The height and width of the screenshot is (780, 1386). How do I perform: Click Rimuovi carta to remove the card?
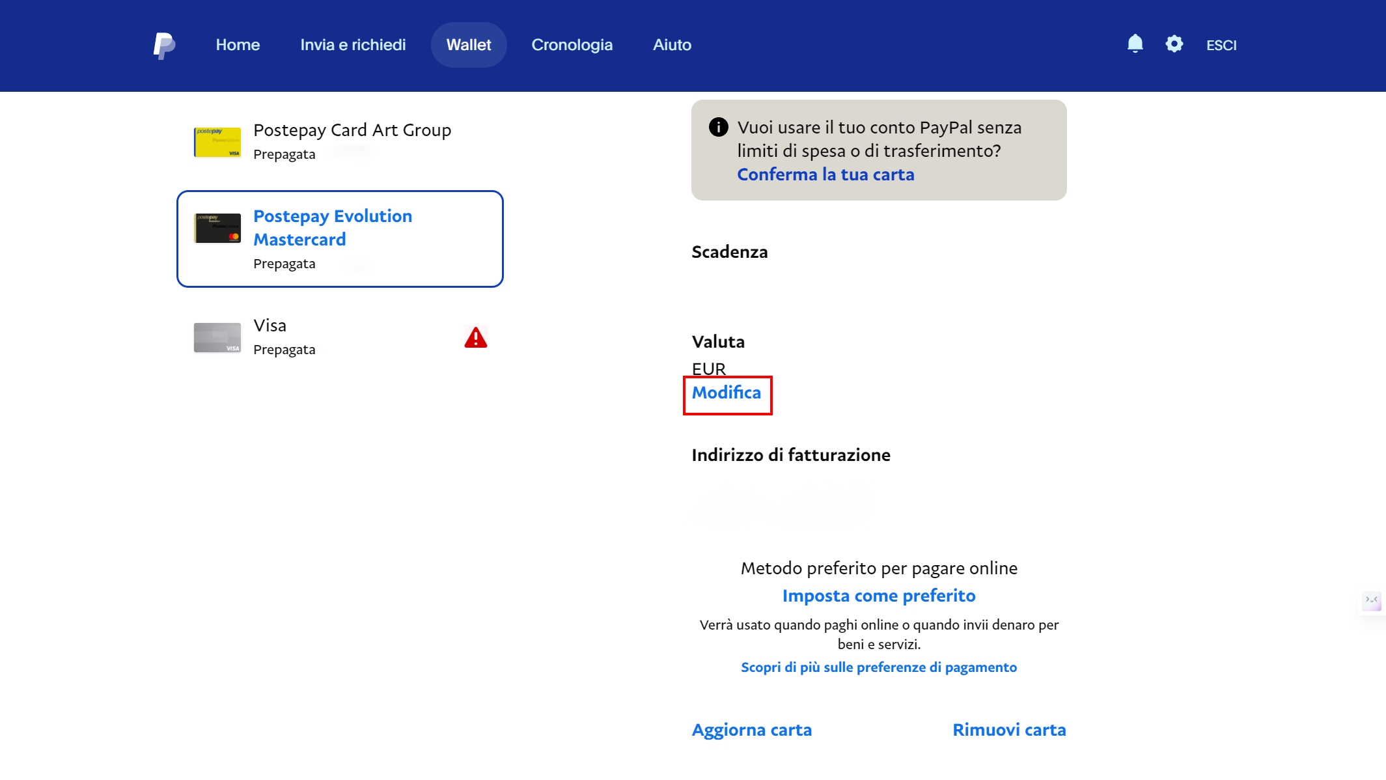click(x=1008, y=729)
